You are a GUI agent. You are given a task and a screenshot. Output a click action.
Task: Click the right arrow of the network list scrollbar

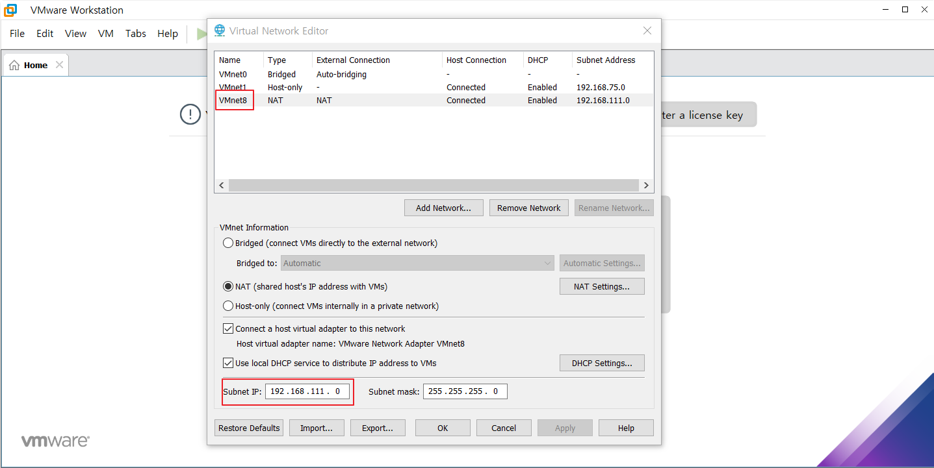[x=646, y=186]
